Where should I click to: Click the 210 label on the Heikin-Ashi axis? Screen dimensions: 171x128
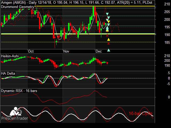click(x=167, y=56)
